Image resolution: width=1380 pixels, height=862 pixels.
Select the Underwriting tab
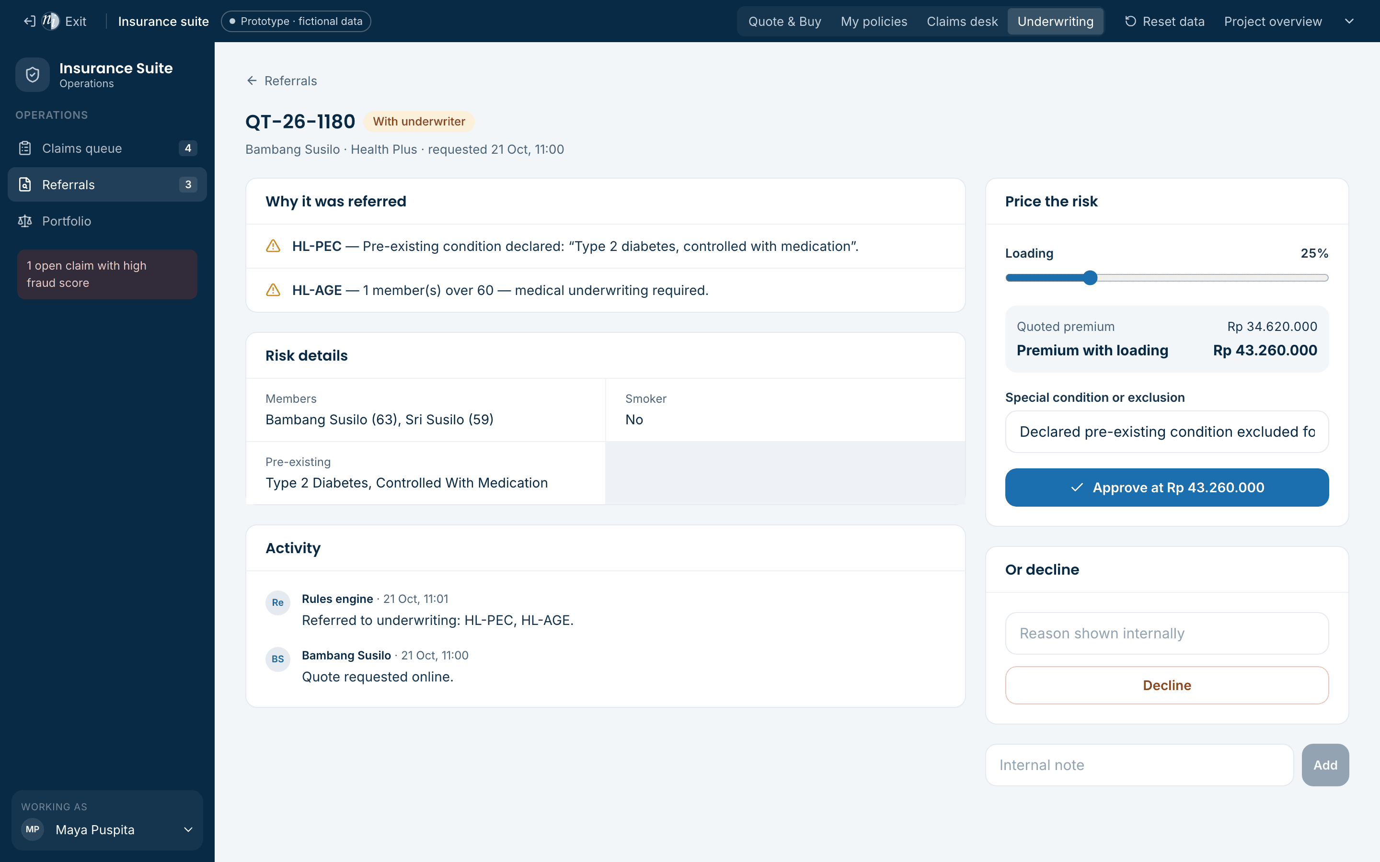coord(1055,22)
